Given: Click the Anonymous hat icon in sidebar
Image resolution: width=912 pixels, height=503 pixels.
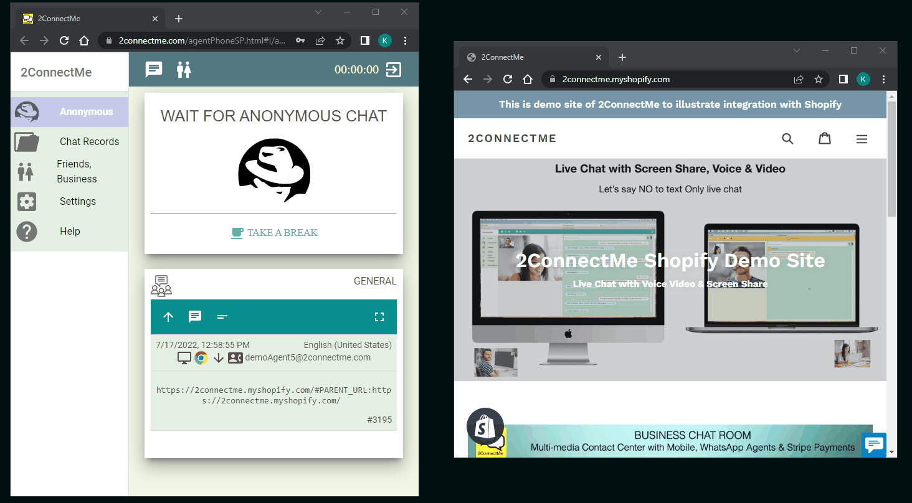Looking at the screenshot, I should pyautogui.click(x=27, y=112).
